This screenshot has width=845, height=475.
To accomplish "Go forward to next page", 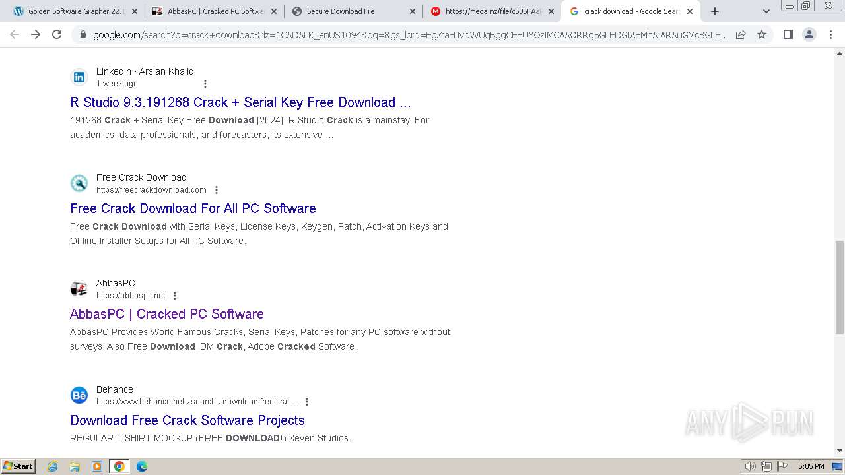I will 36,34.
